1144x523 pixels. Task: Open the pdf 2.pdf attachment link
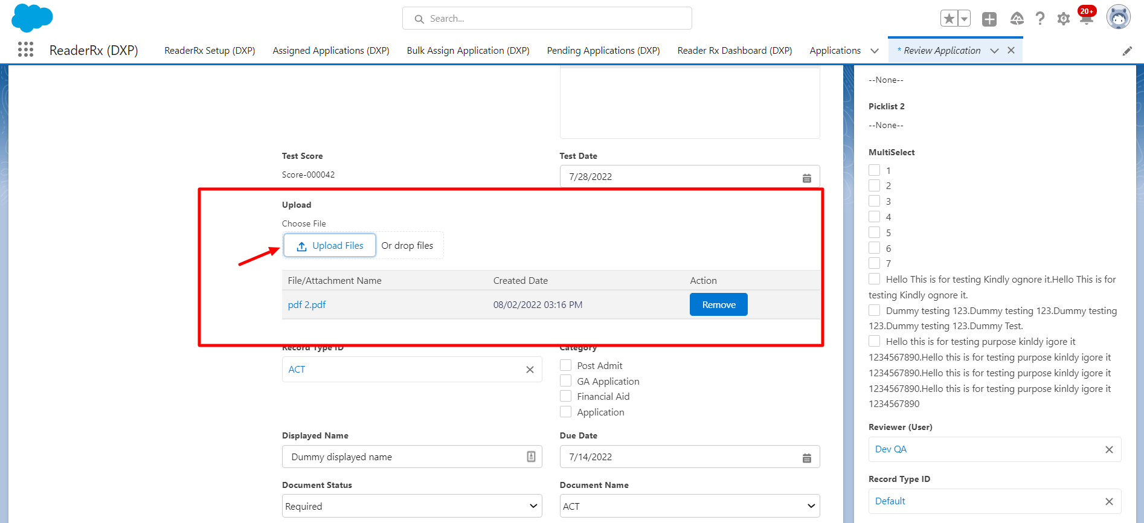pos(307,305)
